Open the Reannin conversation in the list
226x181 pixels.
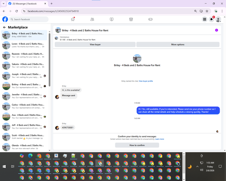pos(24,55)
